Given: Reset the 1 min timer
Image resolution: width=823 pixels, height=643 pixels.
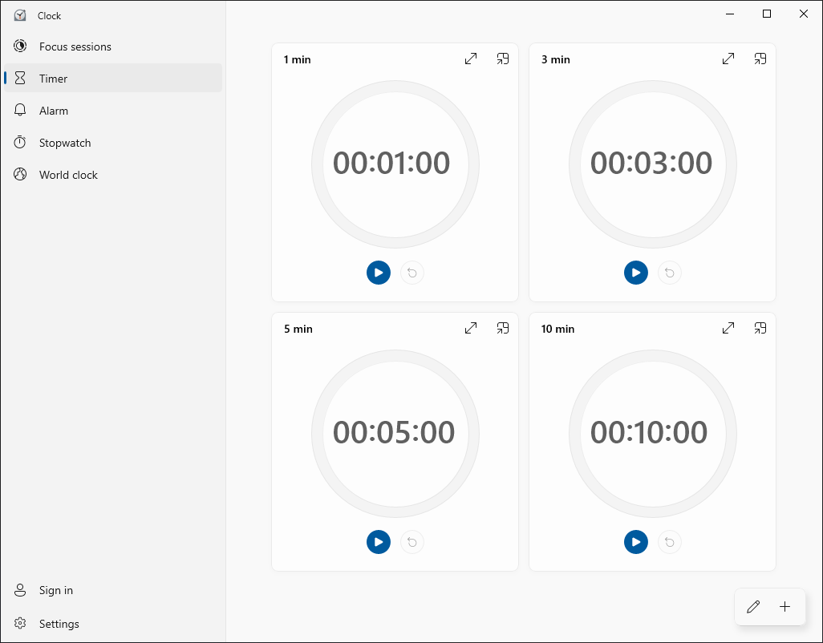Looking at the screenshot, I should [412, 273].
